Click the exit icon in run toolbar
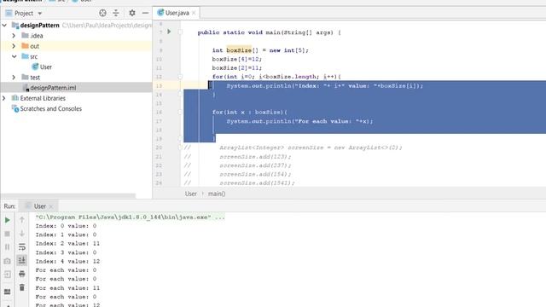 coord(8,275)
